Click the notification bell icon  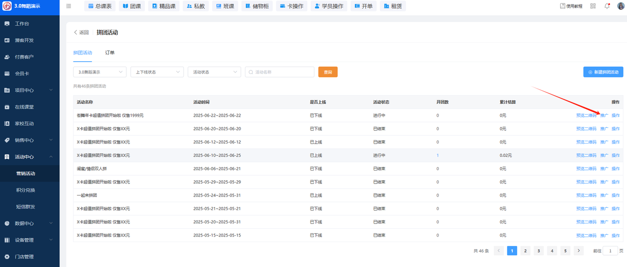click(607, 6)
